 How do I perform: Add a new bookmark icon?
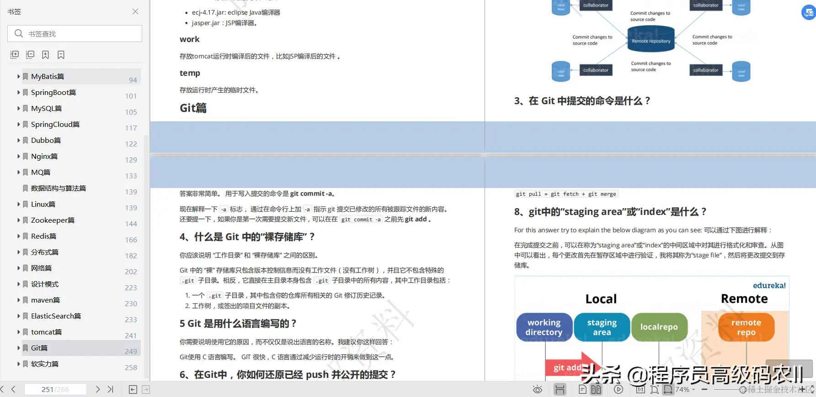tap(45, 55)
